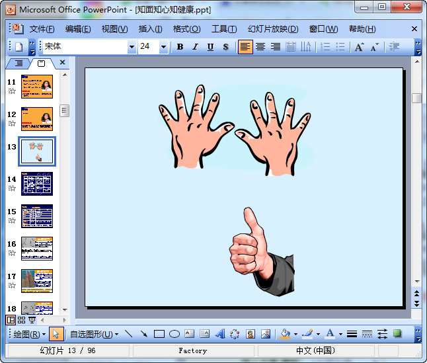Expand the formatting toolbar options
This screenshot has height=363, width=427.
click(x=418, y=47)
